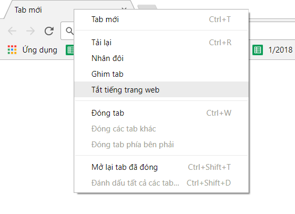The height and width of the screenshot is (214, 295).
Task: Open the 'Ứng dụng' apps shortcut
Action: pyautogui.click(x=33, y=50)
